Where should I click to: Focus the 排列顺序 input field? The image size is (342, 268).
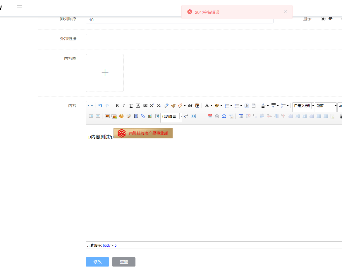[x=180, y=20]
